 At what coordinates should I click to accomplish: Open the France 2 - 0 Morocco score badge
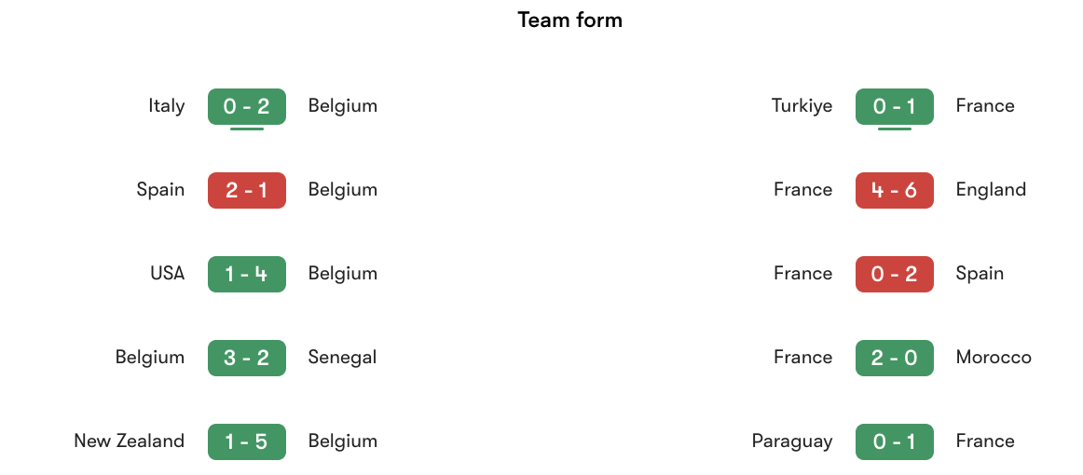point(895,358)
